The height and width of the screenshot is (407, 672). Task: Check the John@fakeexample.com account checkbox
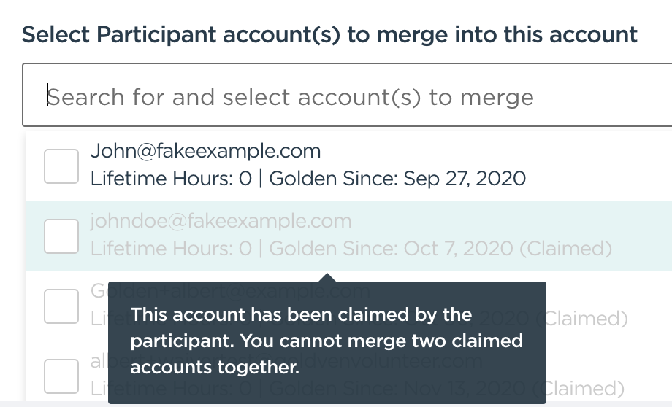[x=61, y=166]
